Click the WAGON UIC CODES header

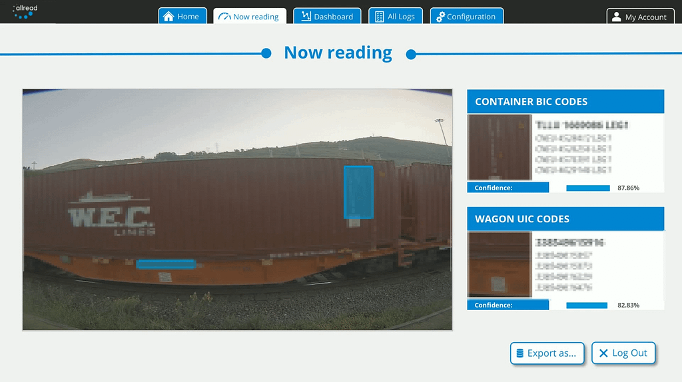pos(565,219)
